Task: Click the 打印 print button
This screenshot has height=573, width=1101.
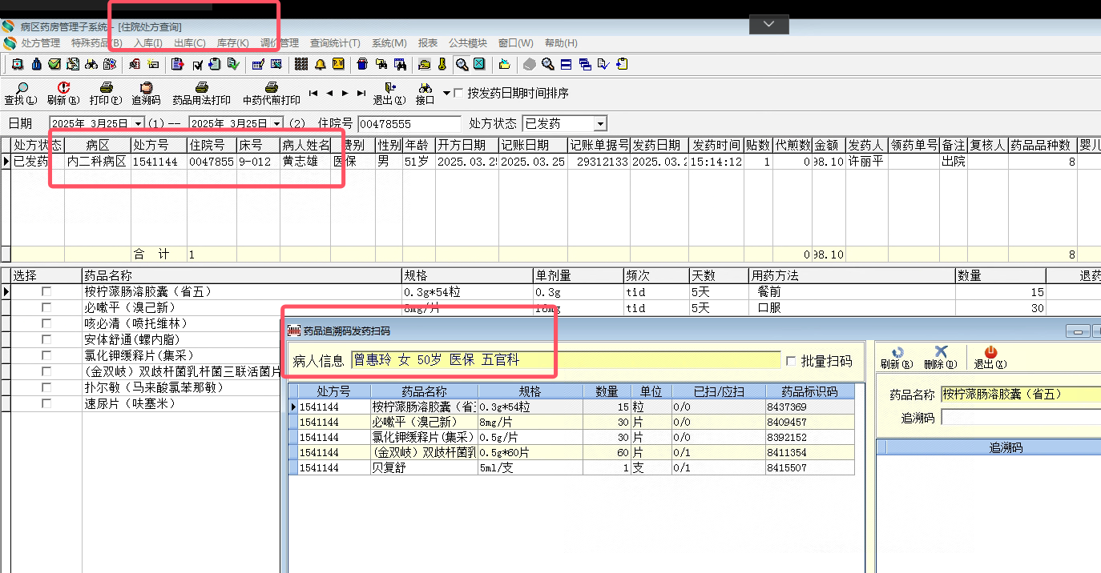Action: point(106,94)
